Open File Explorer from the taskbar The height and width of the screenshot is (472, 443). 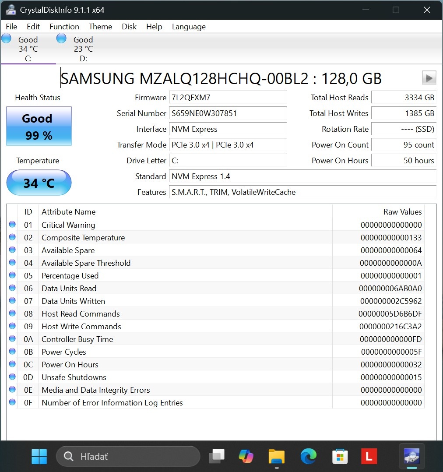(x=276, y=457)
